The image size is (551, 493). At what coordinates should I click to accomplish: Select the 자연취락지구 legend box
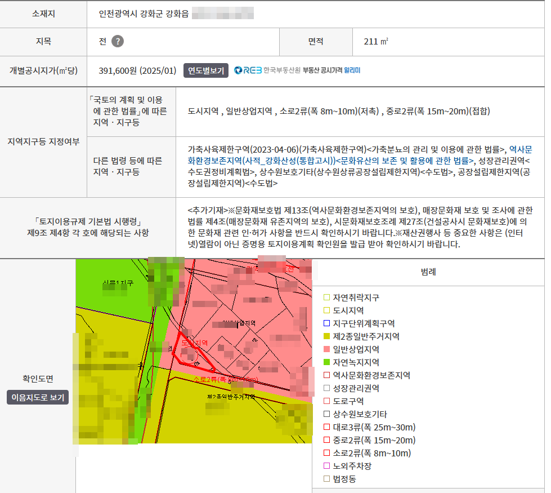(326, 297)
